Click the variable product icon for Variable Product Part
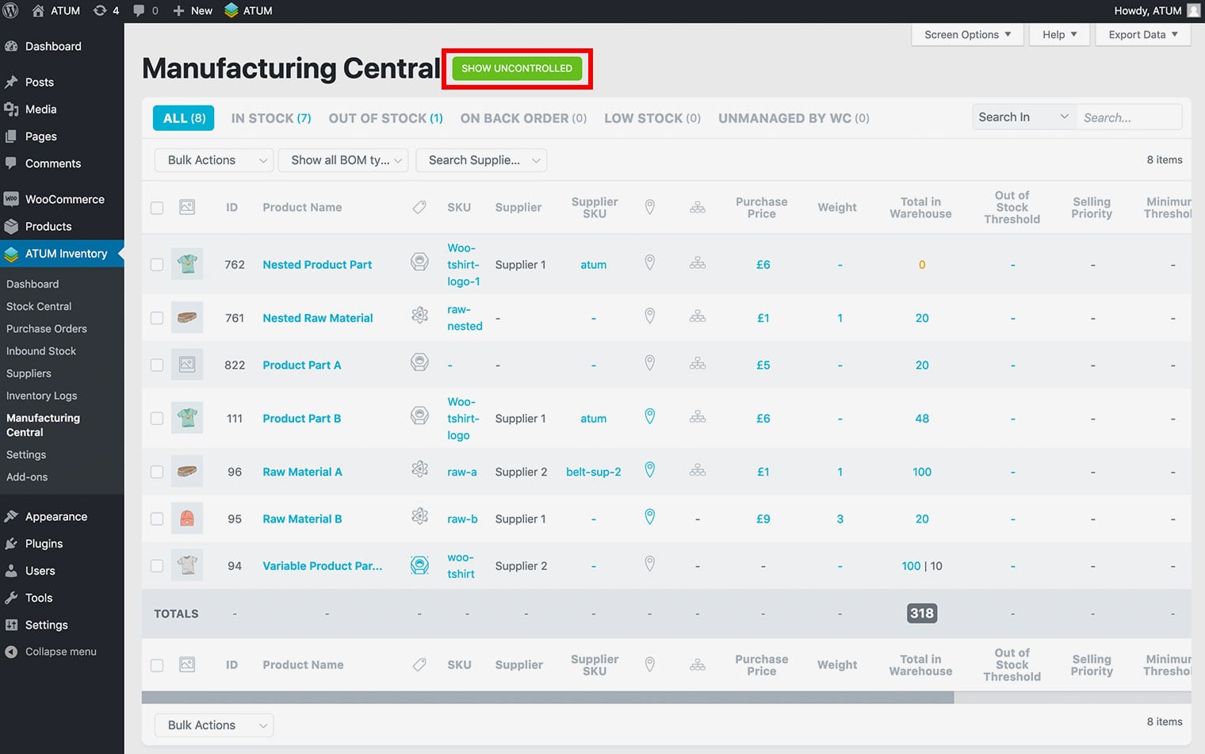The height and width of the screenshot is (754, 1205). pos(419,565)
